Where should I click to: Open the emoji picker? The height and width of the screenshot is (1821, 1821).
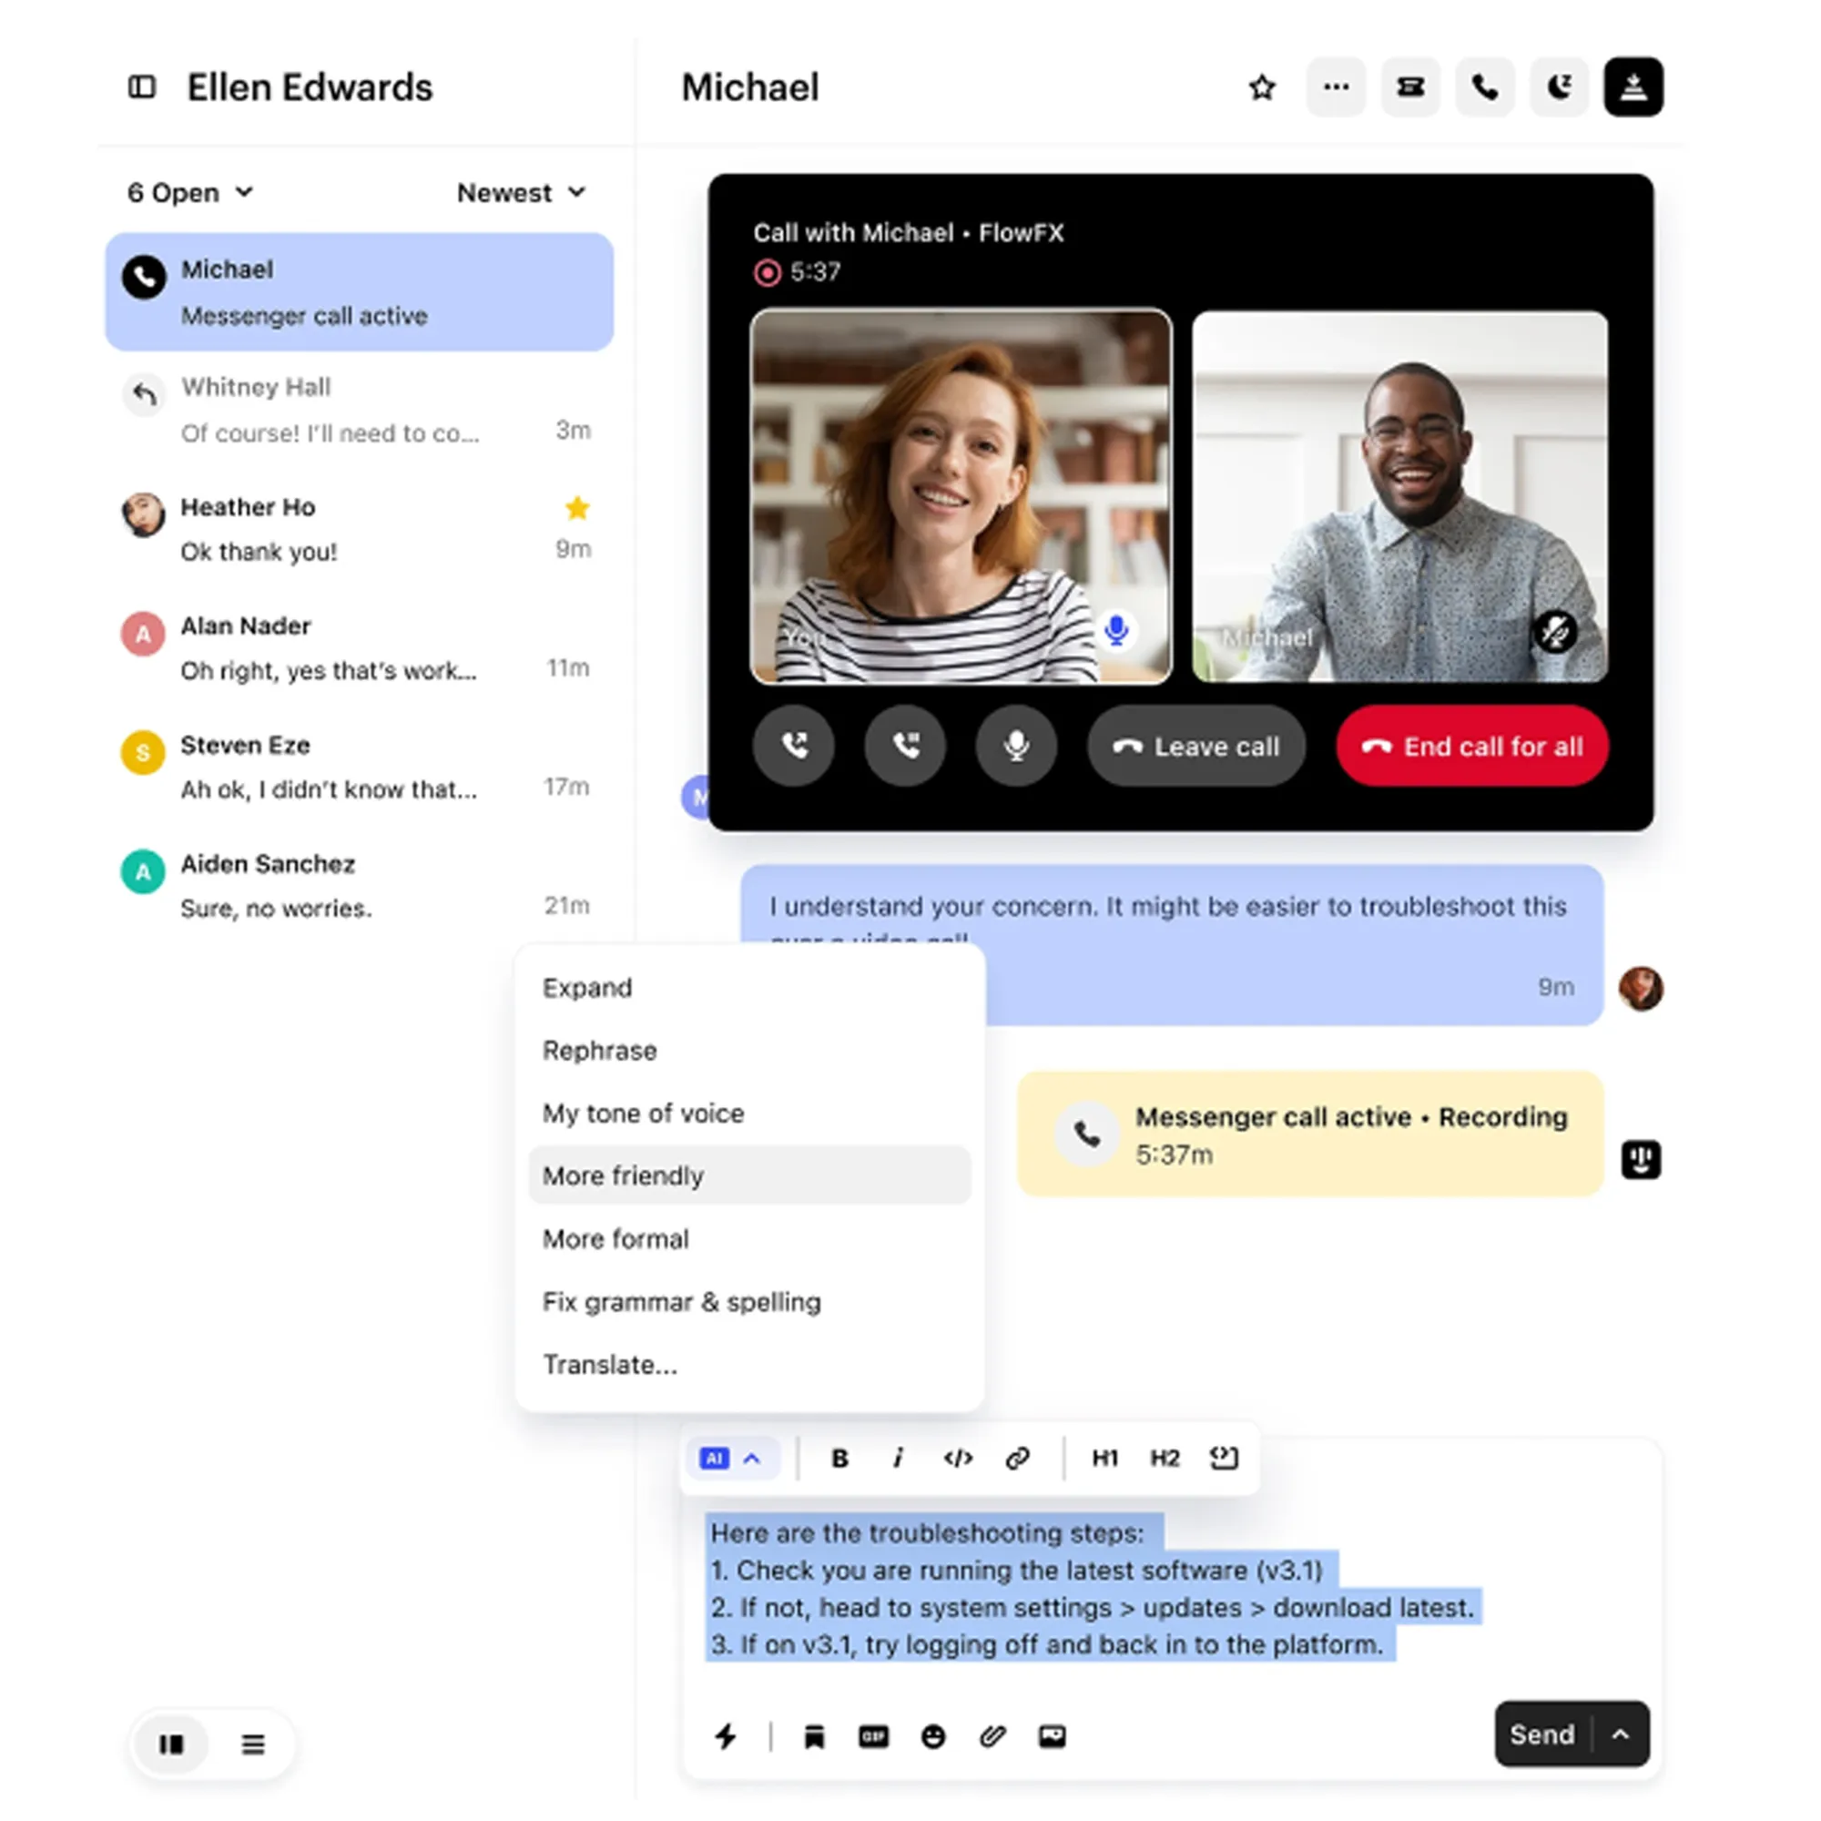click(x=933, y=1736)
